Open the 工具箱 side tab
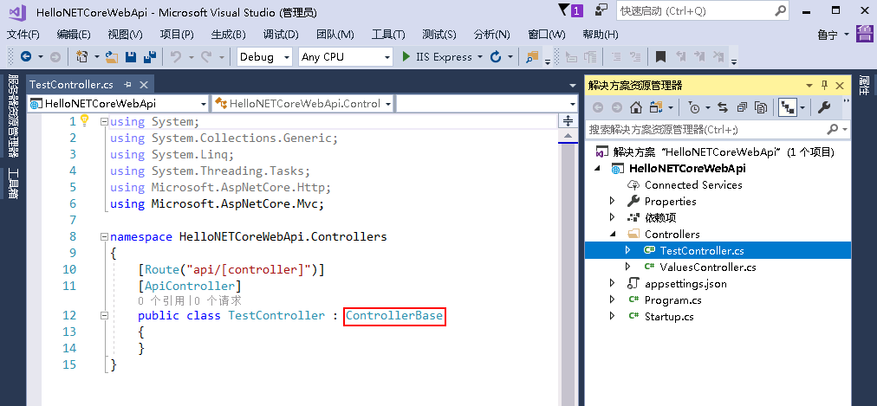The image size is (877, 406). point(13,184)
